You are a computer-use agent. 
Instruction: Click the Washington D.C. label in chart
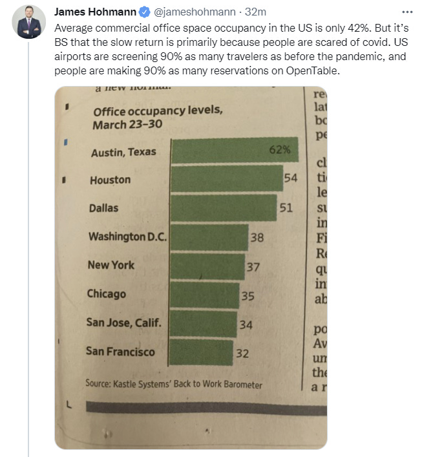(x=128, y=237)
